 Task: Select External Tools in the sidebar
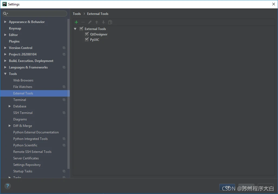(35, 93)
